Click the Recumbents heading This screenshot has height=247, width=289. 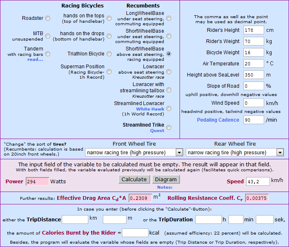click(x=143, y=6)
